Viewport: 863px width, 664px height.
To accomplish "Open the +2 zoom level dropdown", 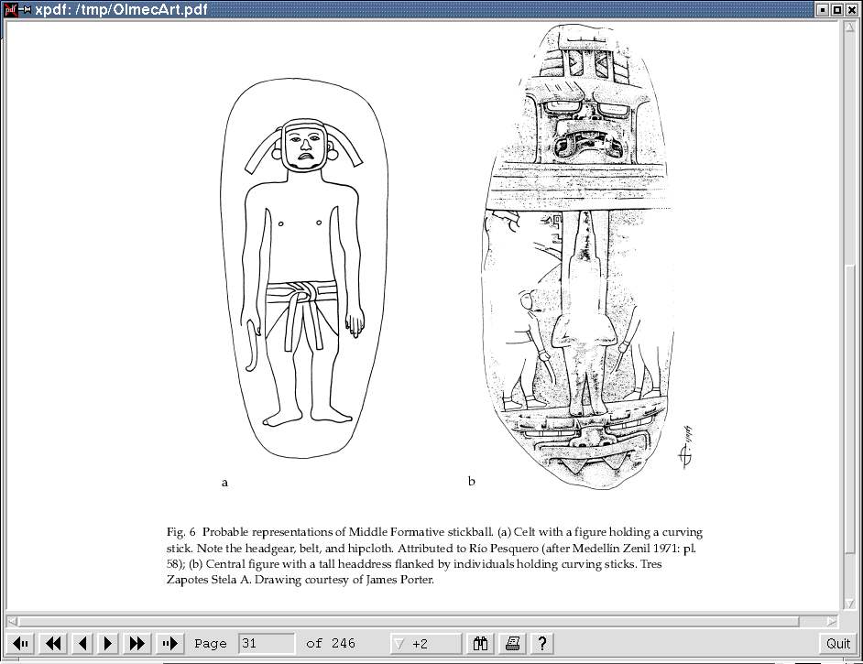I will 425,644.
